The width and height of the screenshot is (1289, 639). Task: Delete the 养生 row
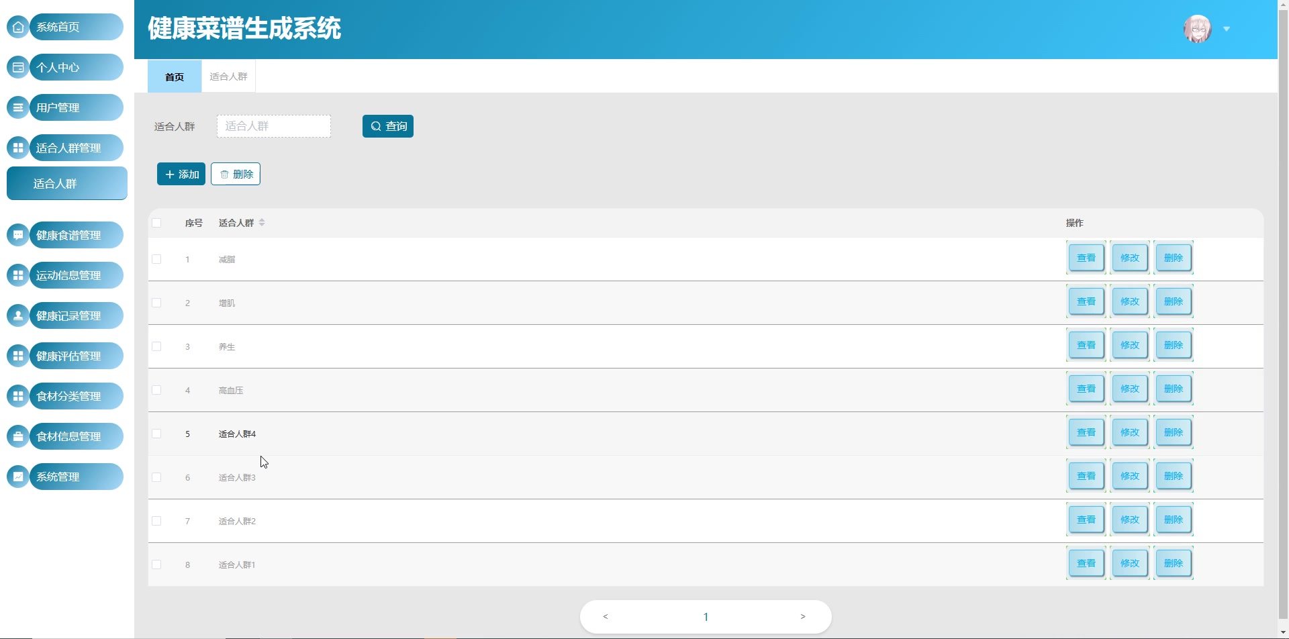(1174, 345)
